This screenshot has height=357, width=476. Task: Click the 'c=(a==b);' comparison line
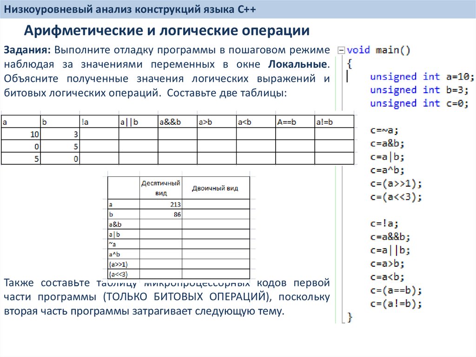[396, 291]
